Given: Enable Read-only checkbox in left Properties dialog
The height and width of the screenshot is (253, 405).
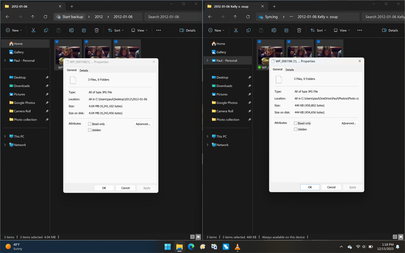Looking at the screenshot, I should click(90, 124).
